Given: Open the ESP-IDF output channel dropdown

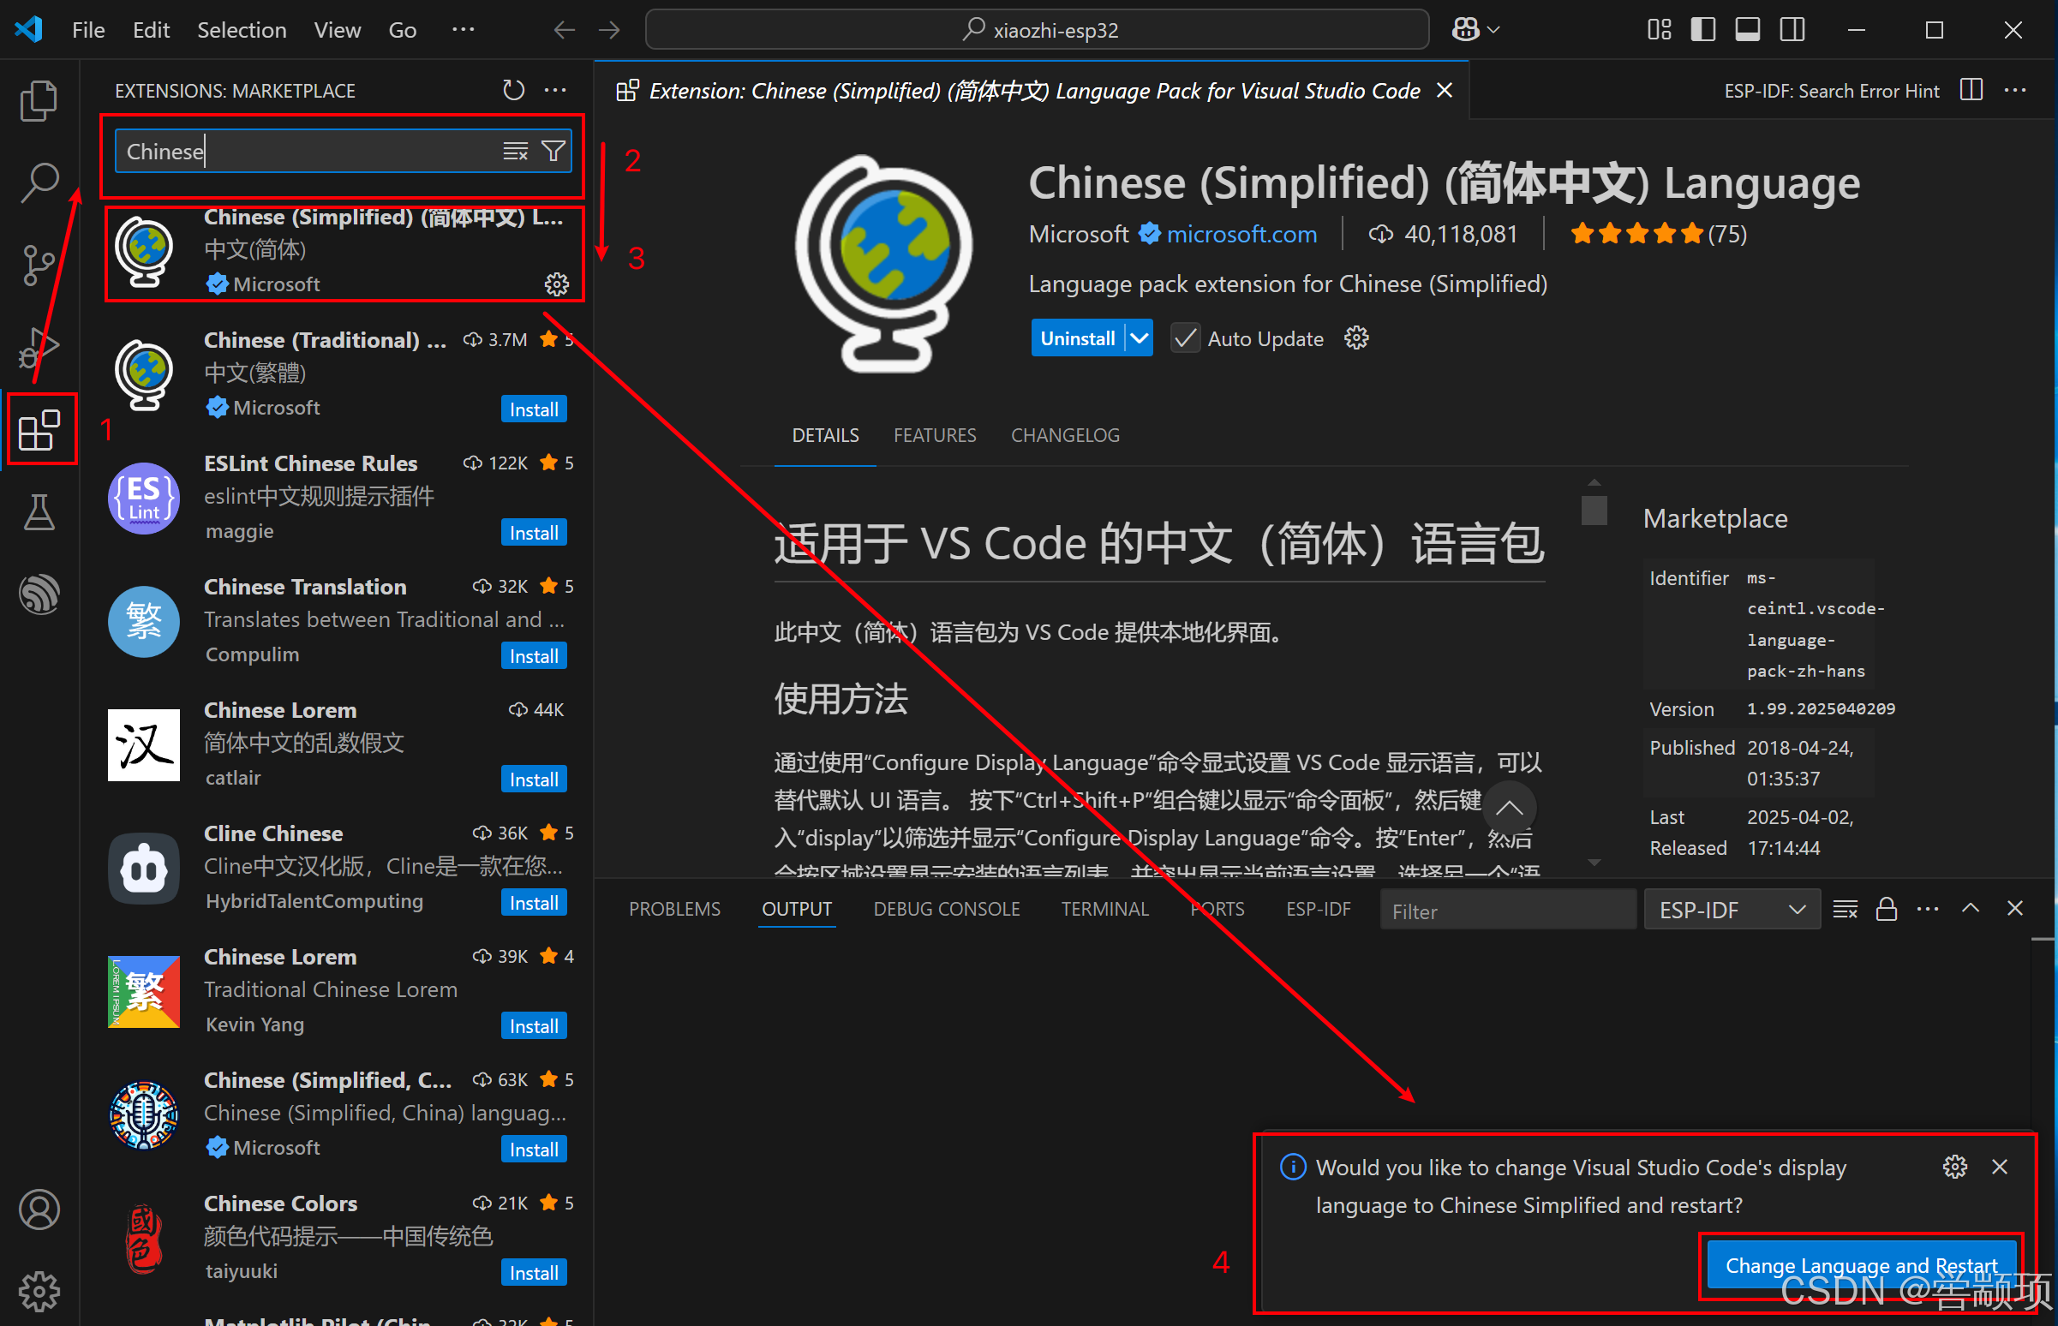Looking at the screenshot, I should click(1731, 910).
